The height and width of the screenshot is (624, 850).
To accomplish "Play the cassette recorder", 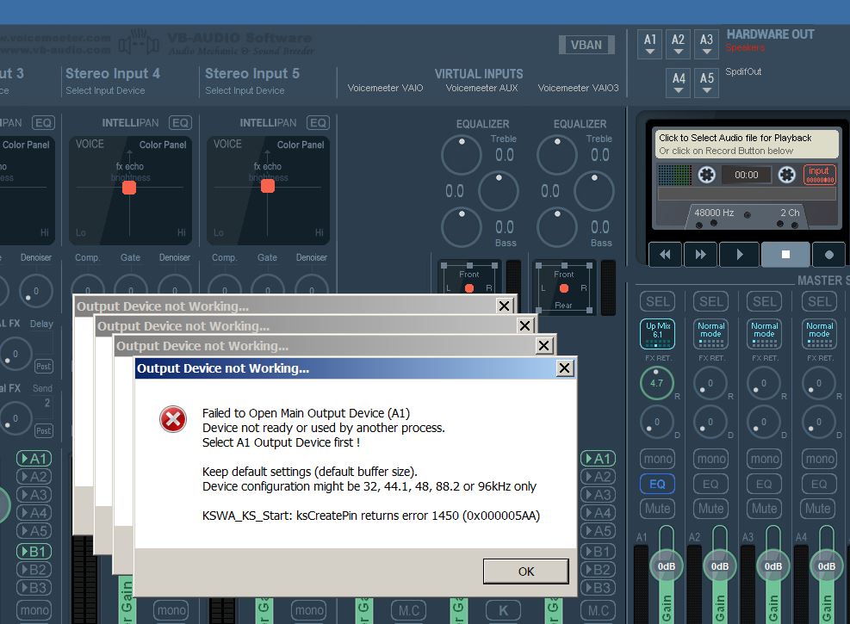I will coord(740,254).
